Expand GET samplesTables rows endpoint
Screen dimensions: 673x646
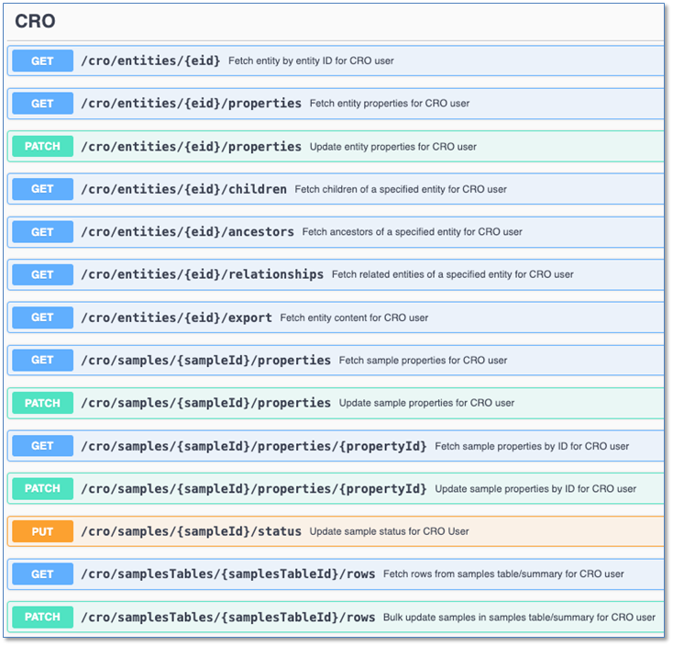(227, 574)
